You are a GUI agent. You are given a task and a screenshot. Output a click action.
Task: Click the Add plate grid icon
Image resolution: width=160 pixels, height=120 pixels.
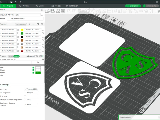[x=53, y=11]
